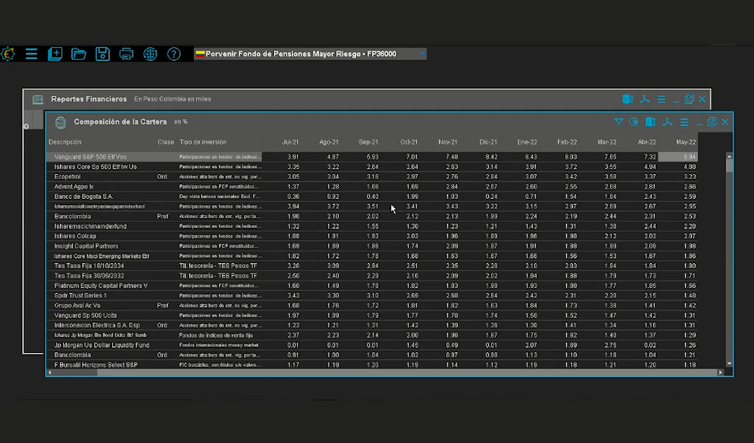Minimize the Reportes Financieros window

[x=676, y=101]
